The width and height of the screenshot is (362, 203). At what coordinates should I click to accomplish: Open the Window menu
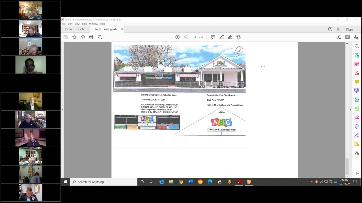[x=93, y=24]
